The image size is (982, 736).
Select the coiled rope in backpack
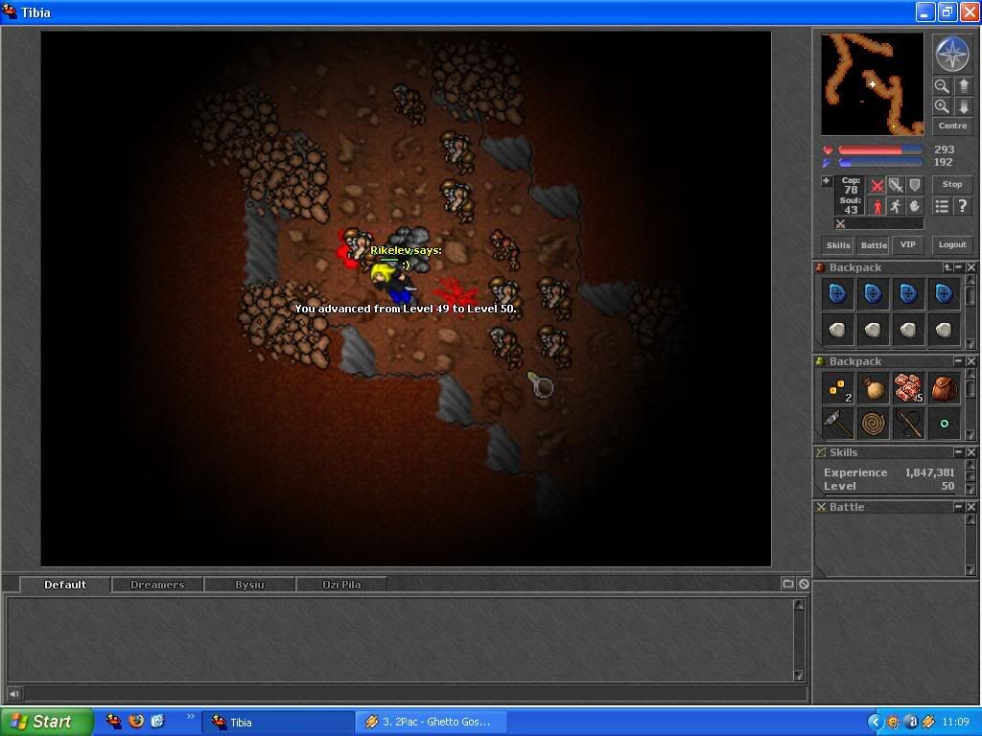[x=873, y=424]
